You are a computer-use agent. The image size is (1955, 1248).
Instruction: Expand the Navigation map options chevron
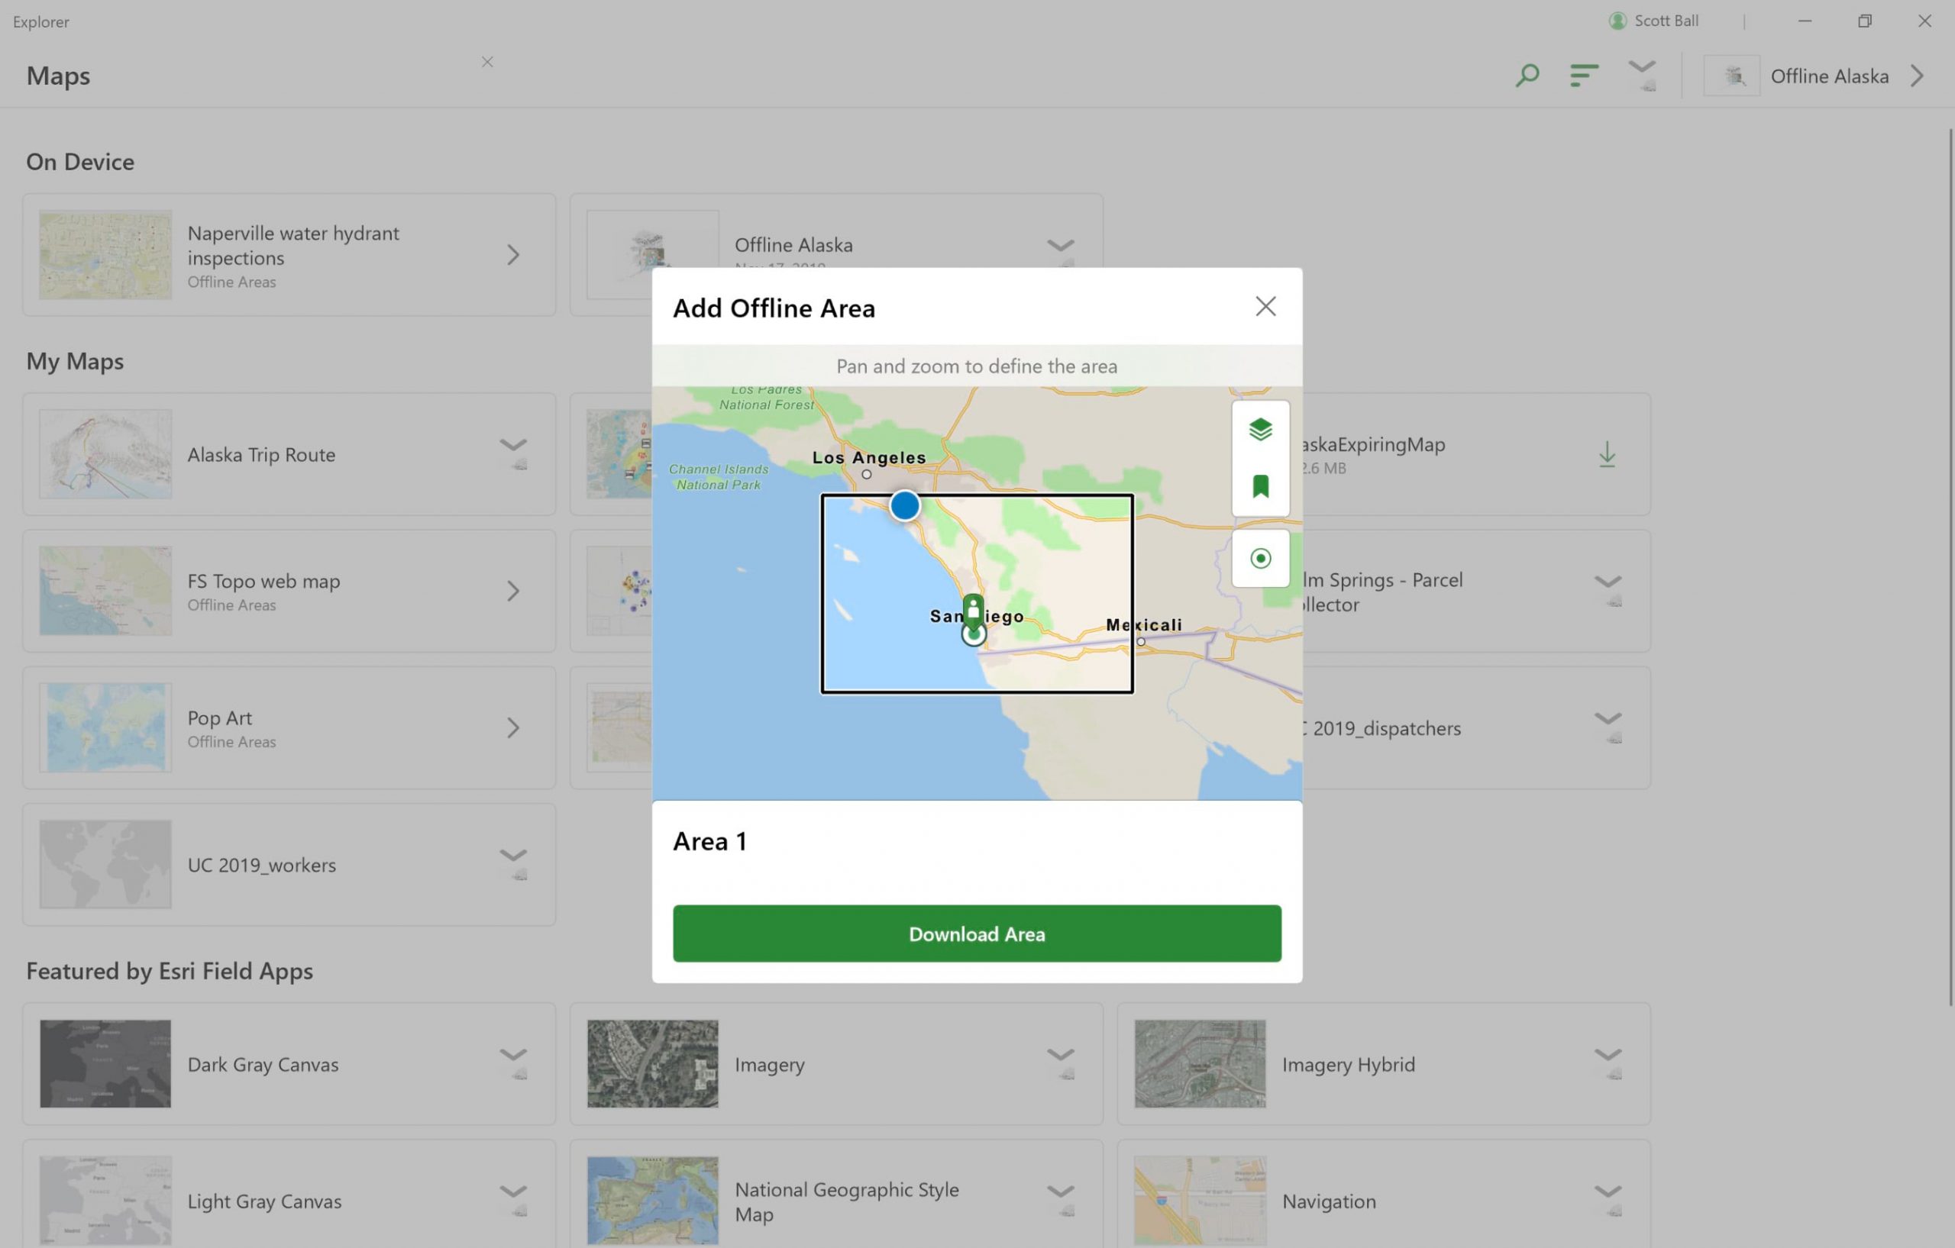click(1608, 1192)
